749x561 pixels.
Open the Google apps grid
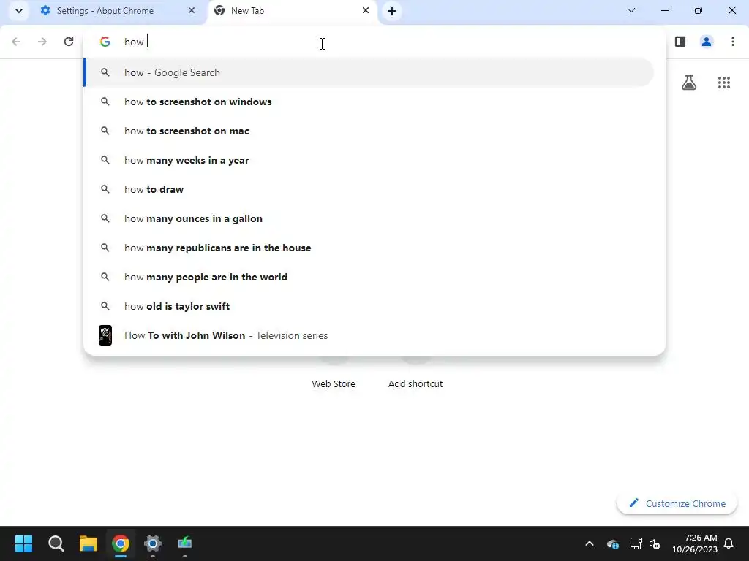(723, 83)
